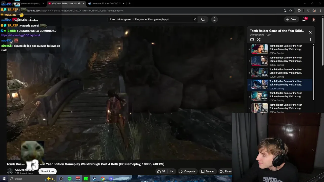Like the video with thumbs up

coord(161,171)
